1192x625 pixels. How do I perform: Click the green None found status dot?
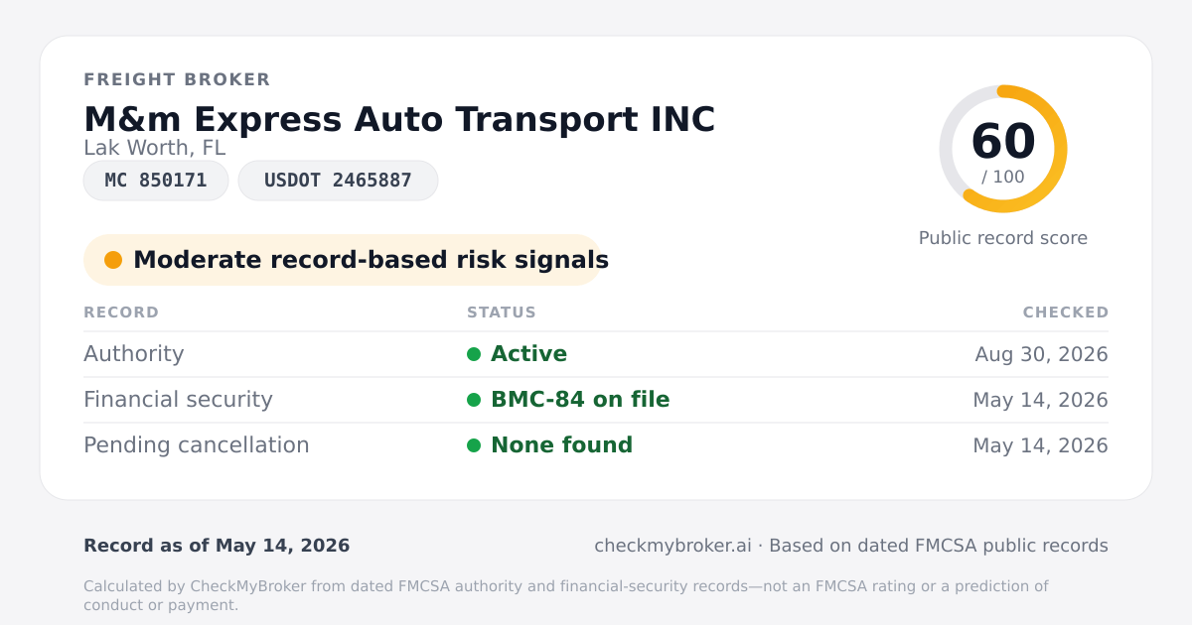(x=474, y=445)
